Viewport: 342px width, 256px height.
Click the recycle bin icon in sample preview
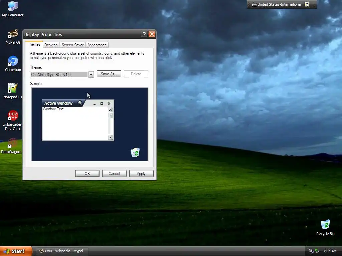point(135,152)
